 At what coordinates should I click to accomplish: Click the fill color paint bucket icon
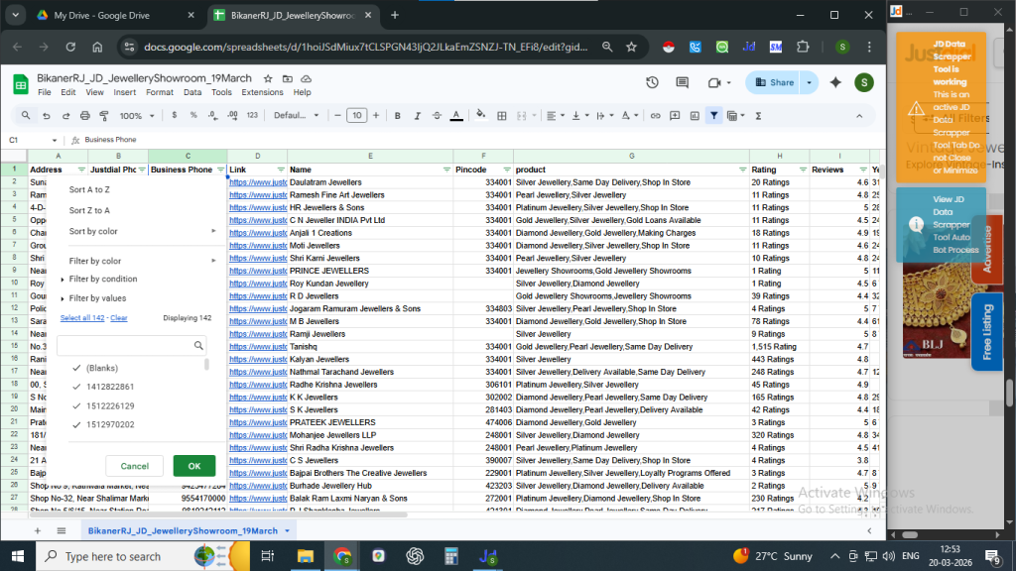tap(480, 115)
